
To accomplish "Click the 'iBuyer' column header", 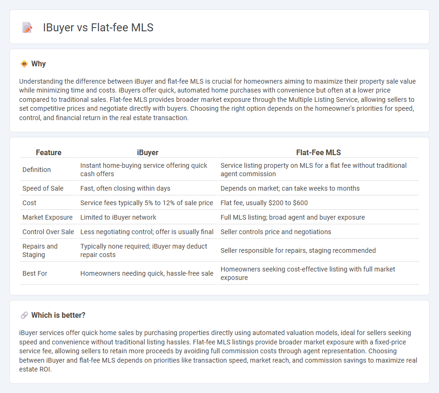I will (x=148, y=152).
